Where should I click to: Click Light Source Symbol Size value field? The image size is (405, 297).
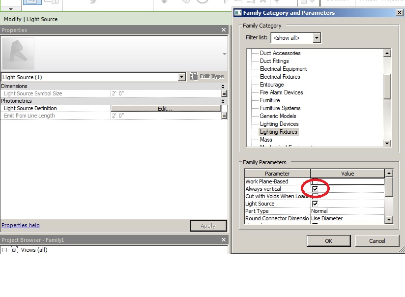click(166, 93)
